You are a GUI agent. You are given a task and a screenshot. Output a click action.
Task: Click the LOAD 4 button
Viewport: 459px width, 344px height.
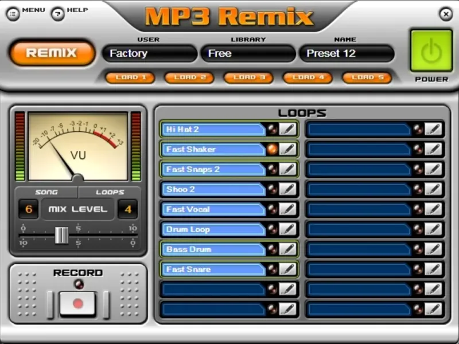(x=308, y=77)
